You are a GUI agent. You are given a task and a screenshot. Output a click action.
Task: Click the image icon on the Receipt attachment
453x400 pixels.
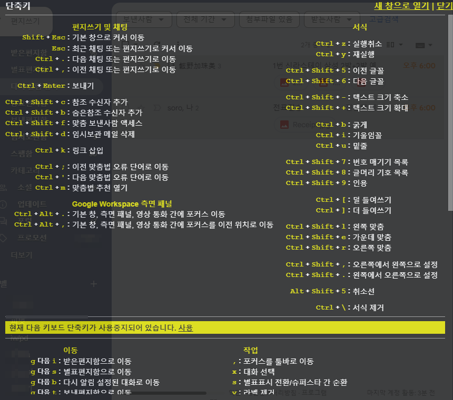tap(284, 125)
